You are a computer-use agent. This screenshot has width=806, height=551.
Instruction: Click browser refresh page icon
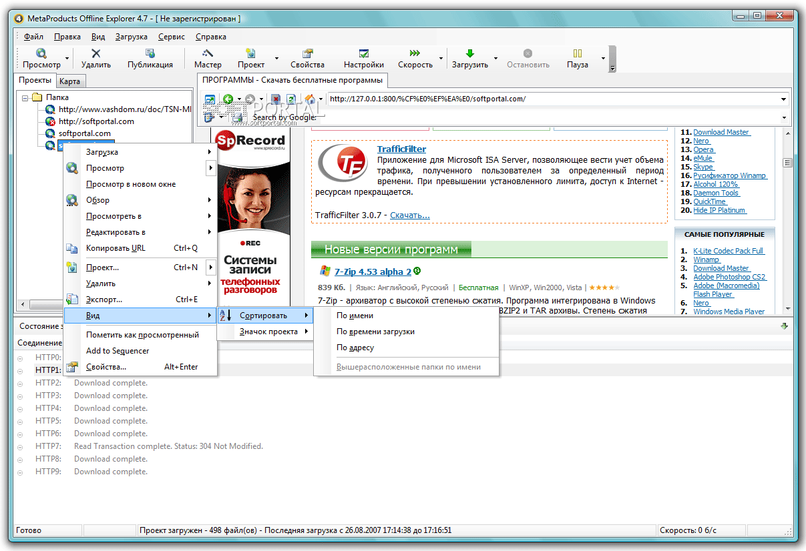(291, 99)
